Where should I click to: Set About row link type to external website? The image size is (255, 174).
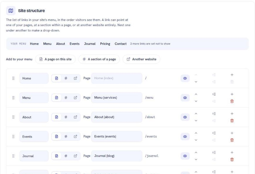tap(75, 117)
